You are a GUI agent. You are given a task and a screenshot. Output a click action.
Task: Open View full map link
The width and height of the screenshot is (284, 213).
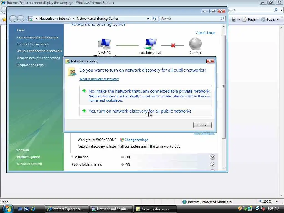point(206,33)
